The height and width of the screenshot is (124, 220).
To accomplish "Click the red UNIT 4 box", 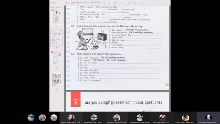I will pyautogui.click(x=76, y=100).
